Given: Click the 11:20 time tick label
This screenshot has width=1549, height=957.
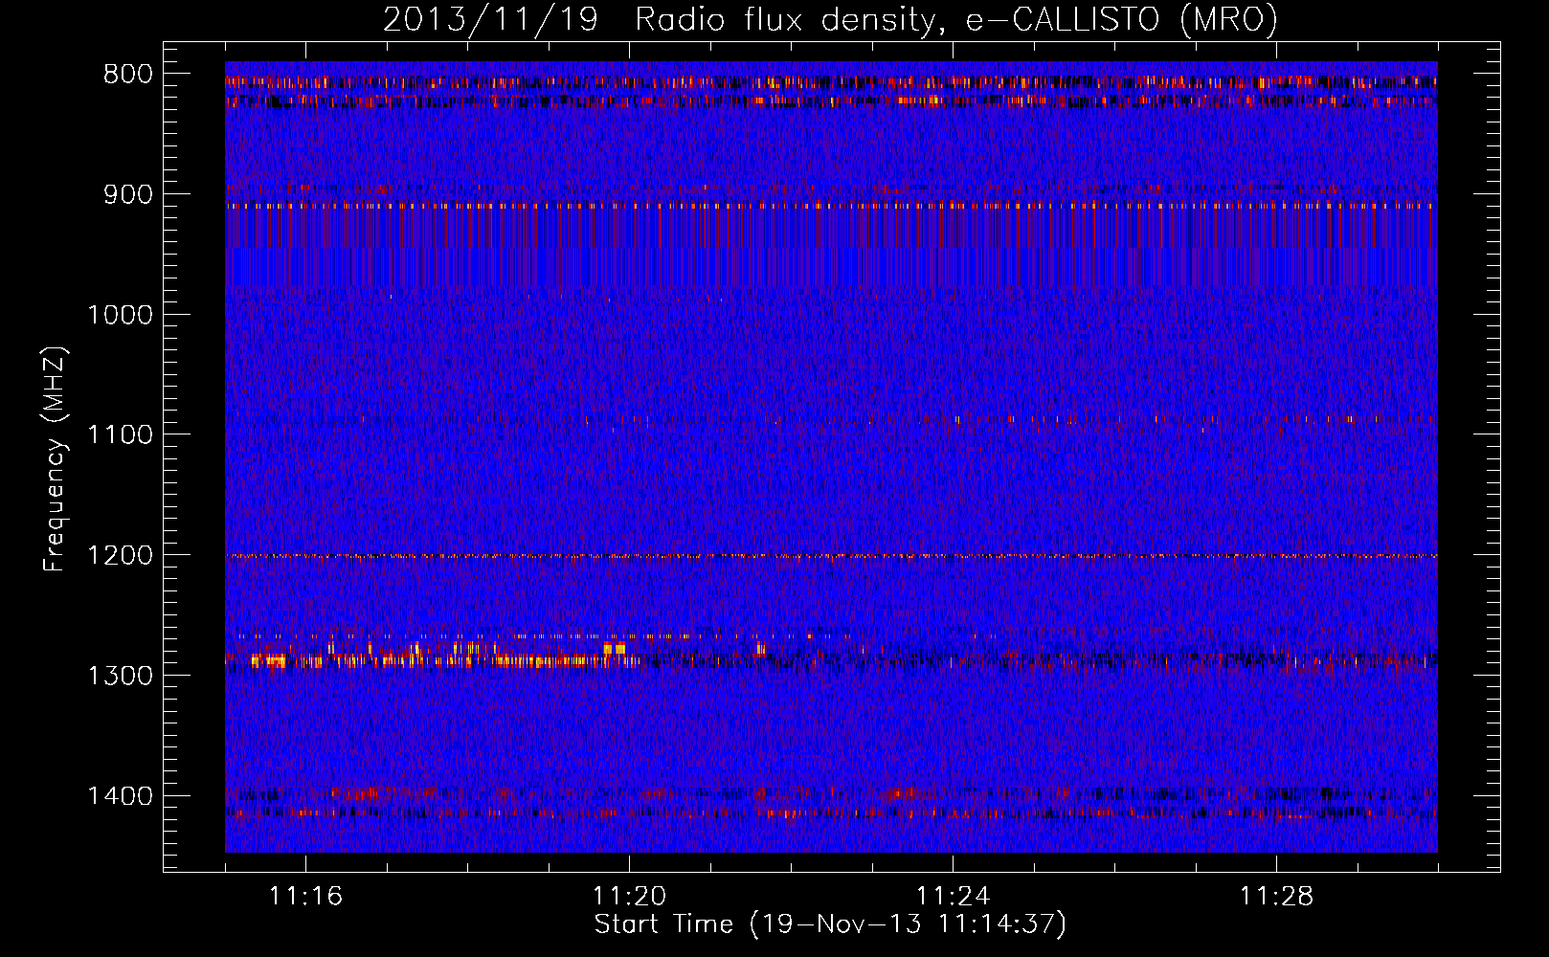Looking at the screenshot, I should 629,897.
